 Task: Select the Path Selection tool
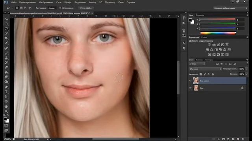[x=6, y=97]
